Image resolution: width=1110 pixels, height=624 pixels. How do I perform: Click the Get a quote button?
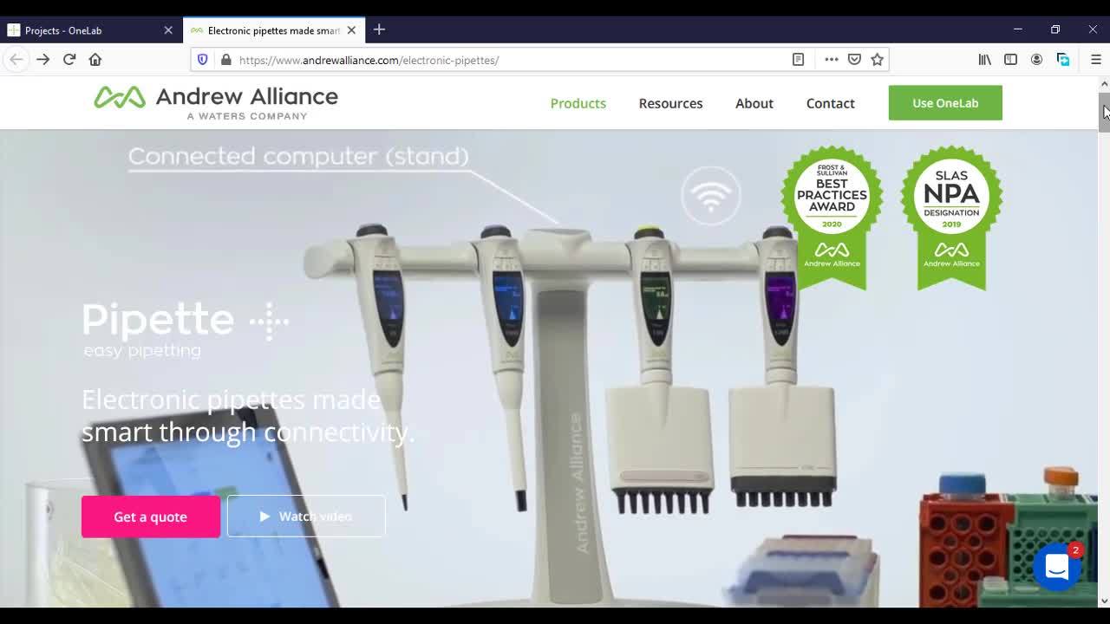151,517
